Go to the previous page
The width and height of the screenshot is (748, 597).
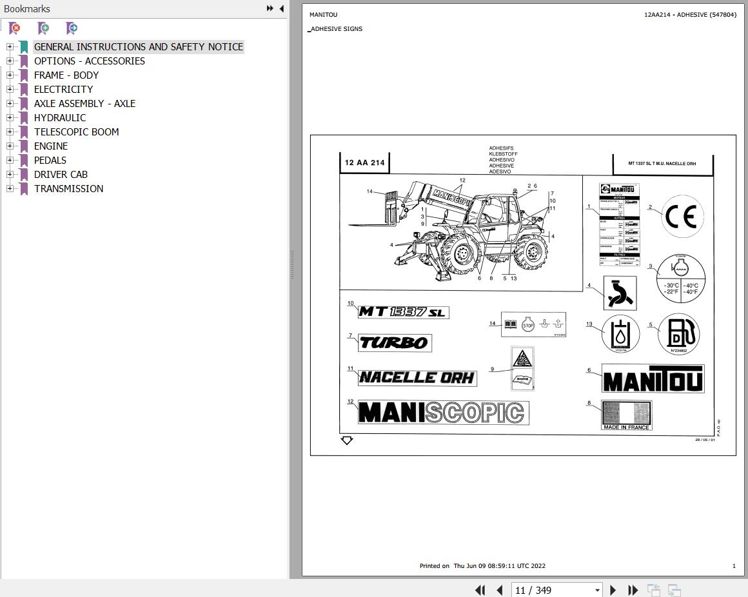500,591
